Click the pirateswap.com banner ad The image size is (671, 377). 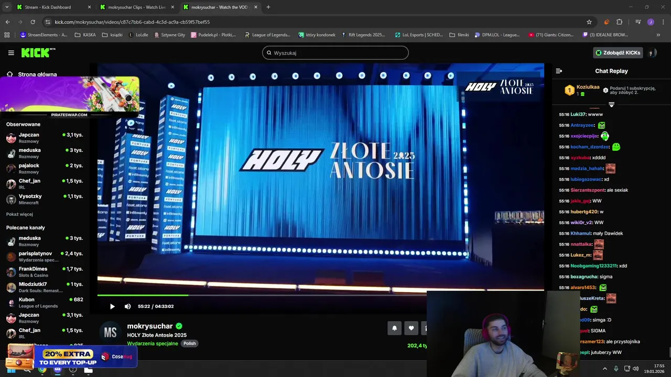pyautogui.click(x=70, y=97)
